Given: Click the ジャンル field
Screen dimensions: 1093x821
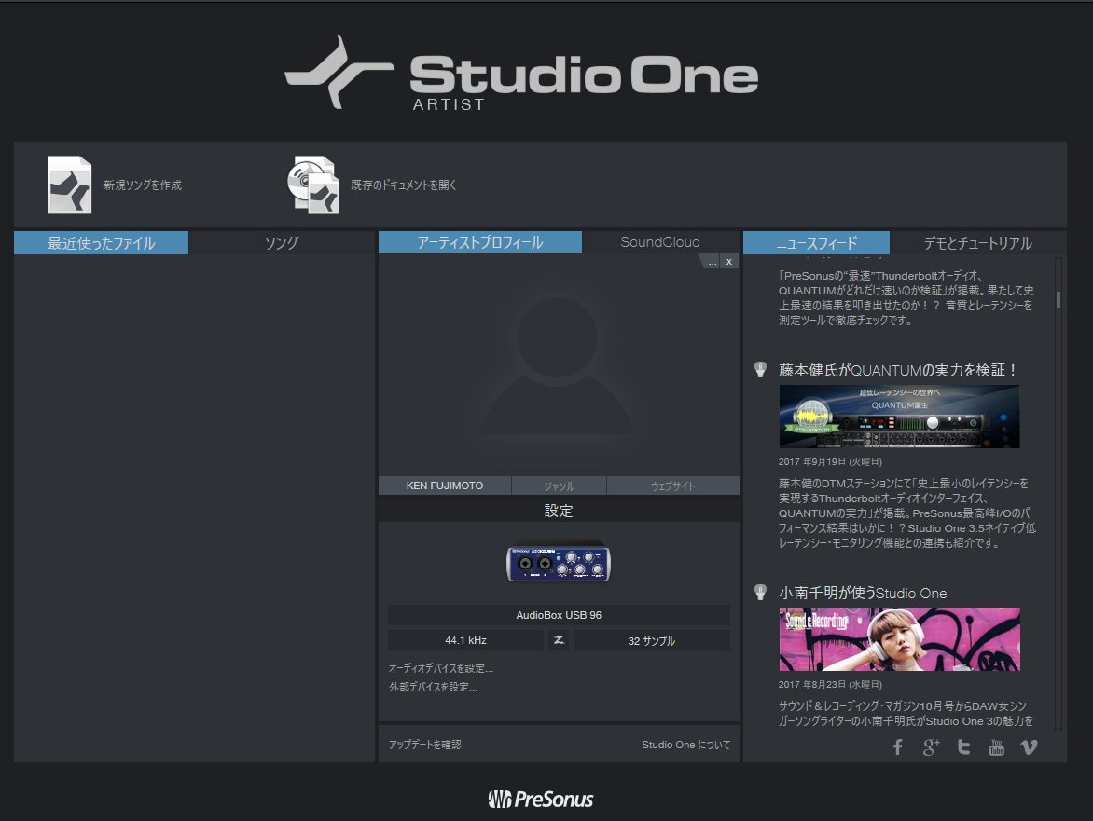Looking at the screenshot, I should (x=559, y=486).
